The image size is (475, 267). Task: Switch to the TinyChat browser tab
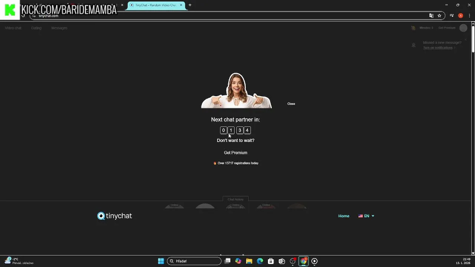(x=155, y=5)
